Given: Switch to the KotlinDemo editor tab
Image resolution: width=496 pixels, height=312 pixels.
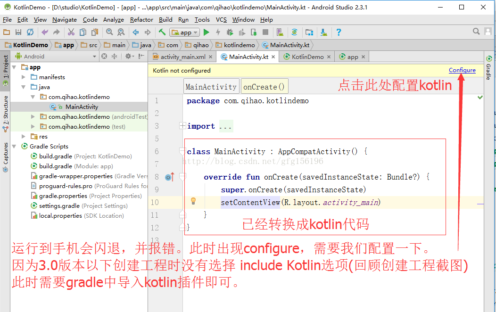Looking at the screenshot, I should (307, 57).
